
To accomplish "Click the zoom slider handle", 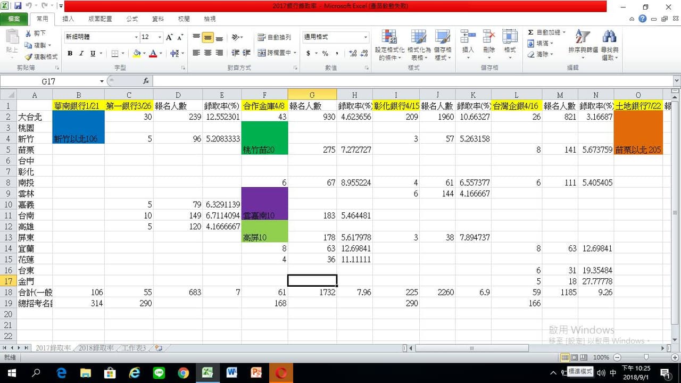I will click(646, 357).
